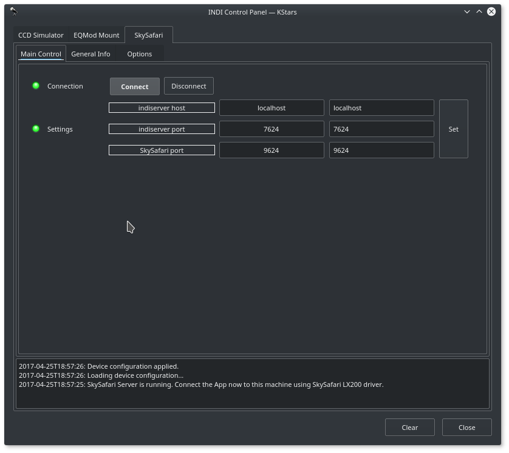
Task: Open the Main Control tab
Action: point(41,54)
